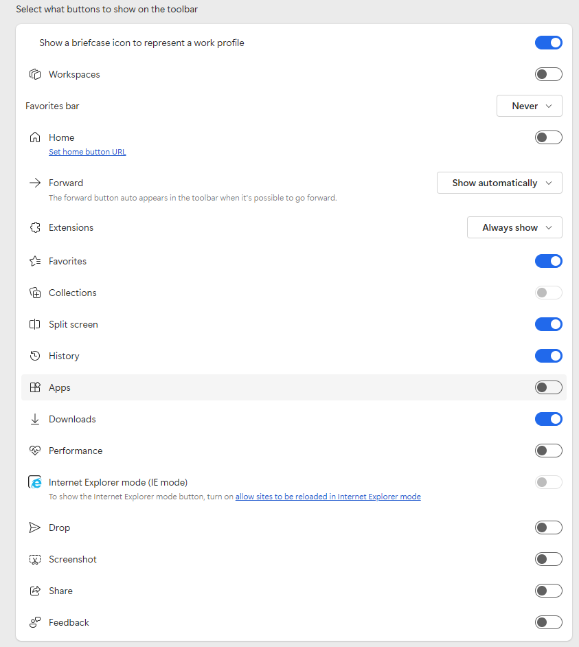
Task: Open allow sites reloaded in Internet Explorer mode link
Action: tap(328, 497)
